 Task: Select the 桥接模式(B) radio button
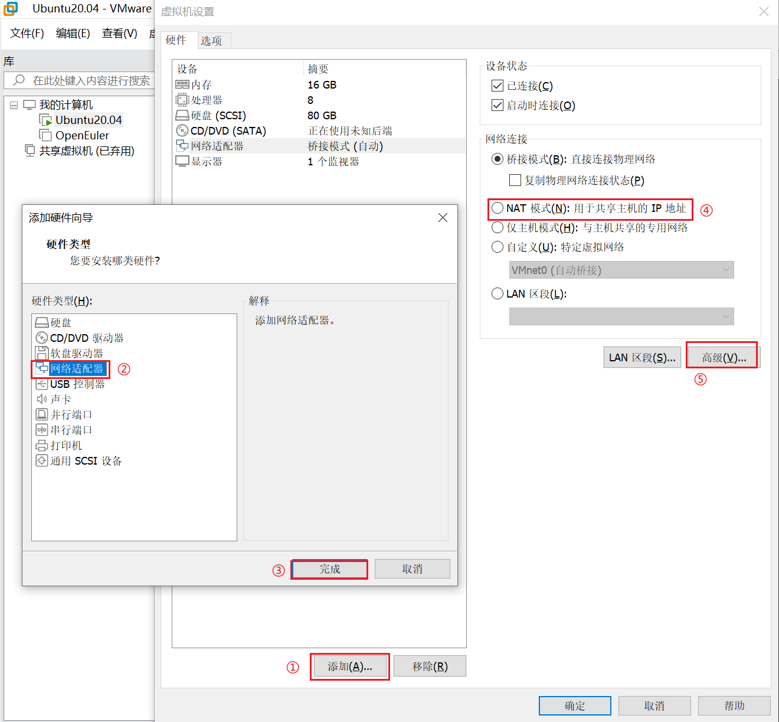(x=497, y=159)
